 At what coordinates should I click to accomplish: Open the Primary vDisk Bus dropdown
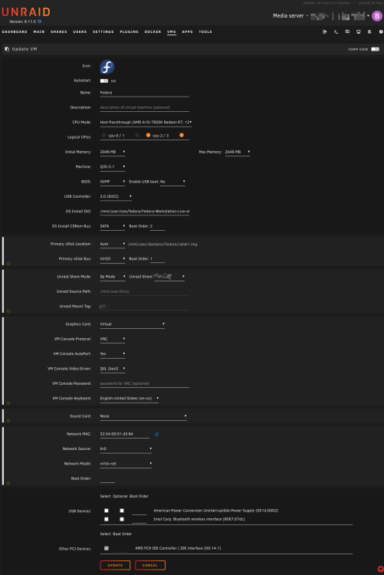click(x=112, y=259)
